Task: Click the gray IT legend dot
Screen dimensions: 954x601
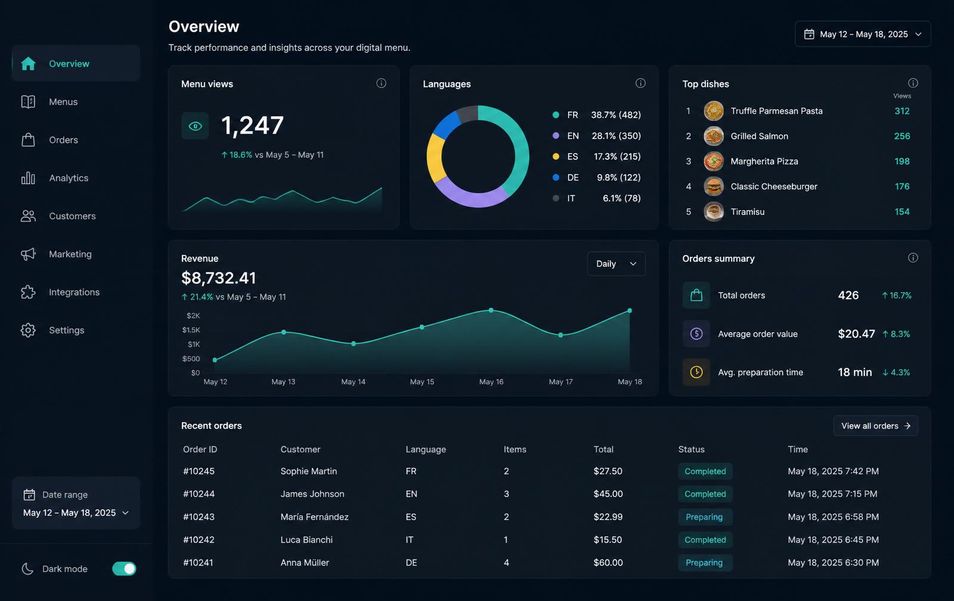Action: (x=556, y=198)
